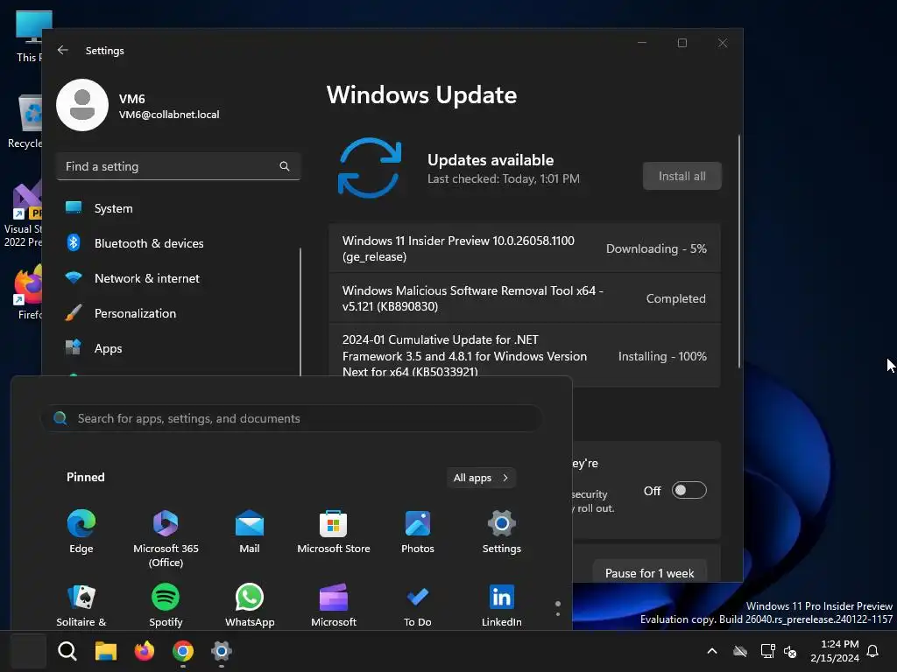This screenshot has width=897, height=672.
Task: Switch to Settings app on taskbar
Action: point(222,651)
